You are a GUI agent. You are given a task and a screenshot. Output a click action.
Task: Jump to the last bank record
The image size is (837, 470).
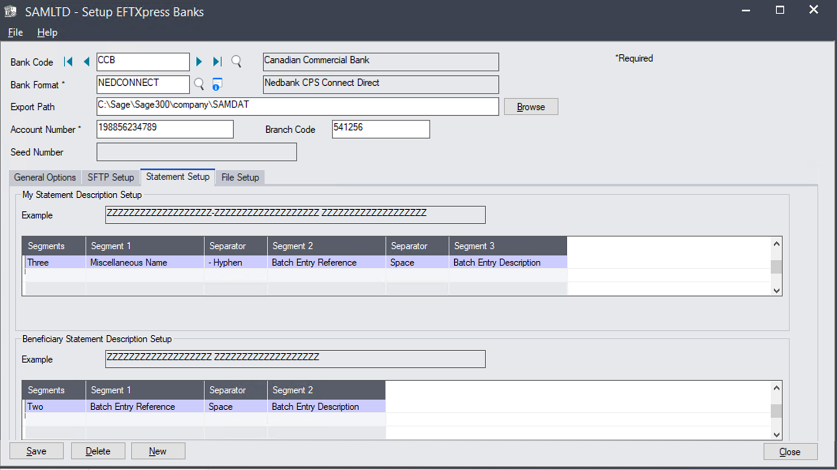coord(217,61)
